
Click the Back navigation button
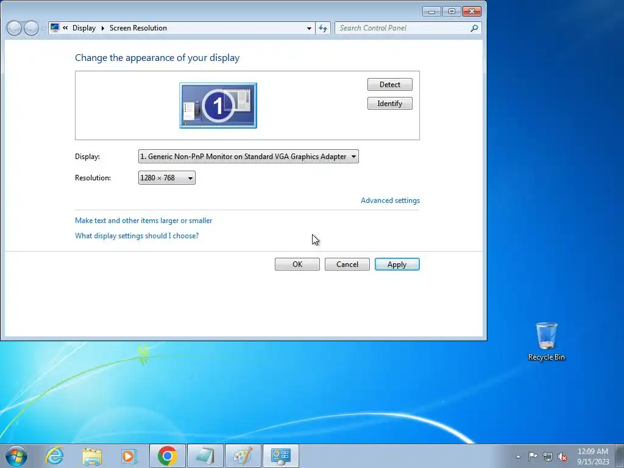pos(15,28)
